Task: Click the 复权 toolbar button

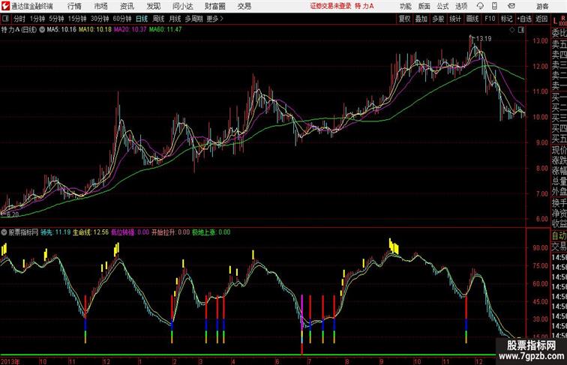Action: [x=404, y=19]
